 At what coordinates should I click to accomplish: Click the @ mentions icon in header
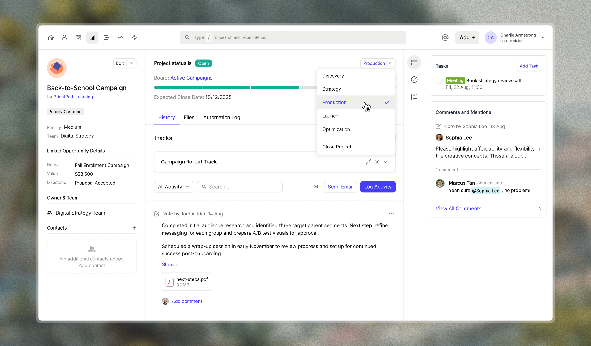pyautogui.click(x=445, y=37)
